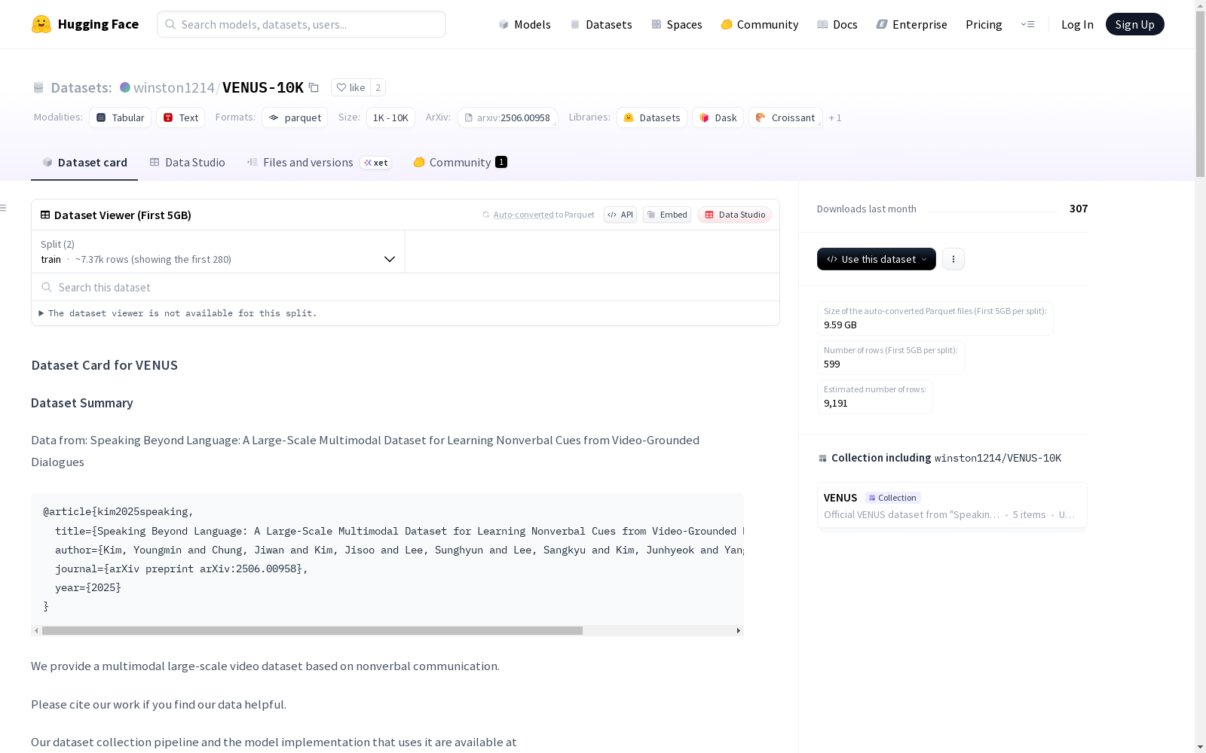Select the Dask library tag
The image size is (1206, 753).
point(718,117)
